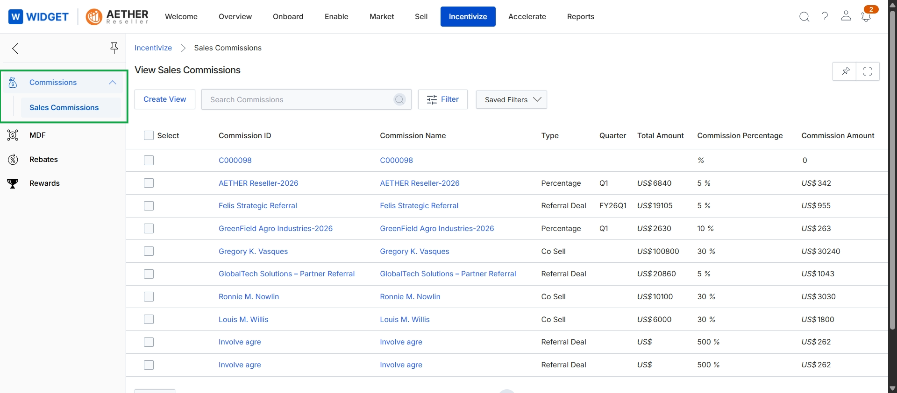This screenshot has width=897, height=393.
Task: Select the Incentivize tab
Action: (468, 16)
